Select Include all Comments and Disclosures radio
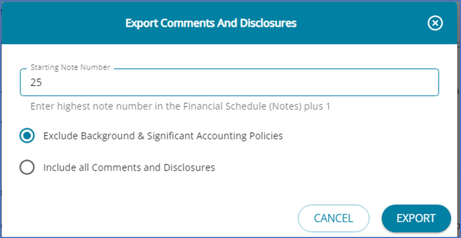 tap(27, 167)
